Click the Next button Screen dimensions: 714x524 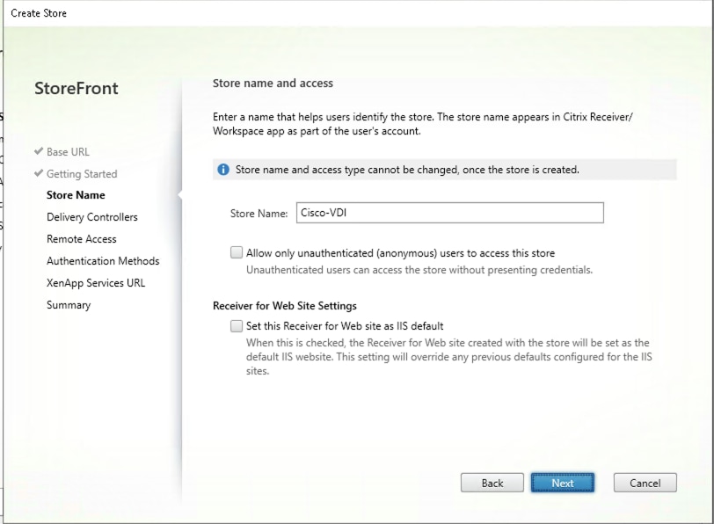tap(562, 483)
